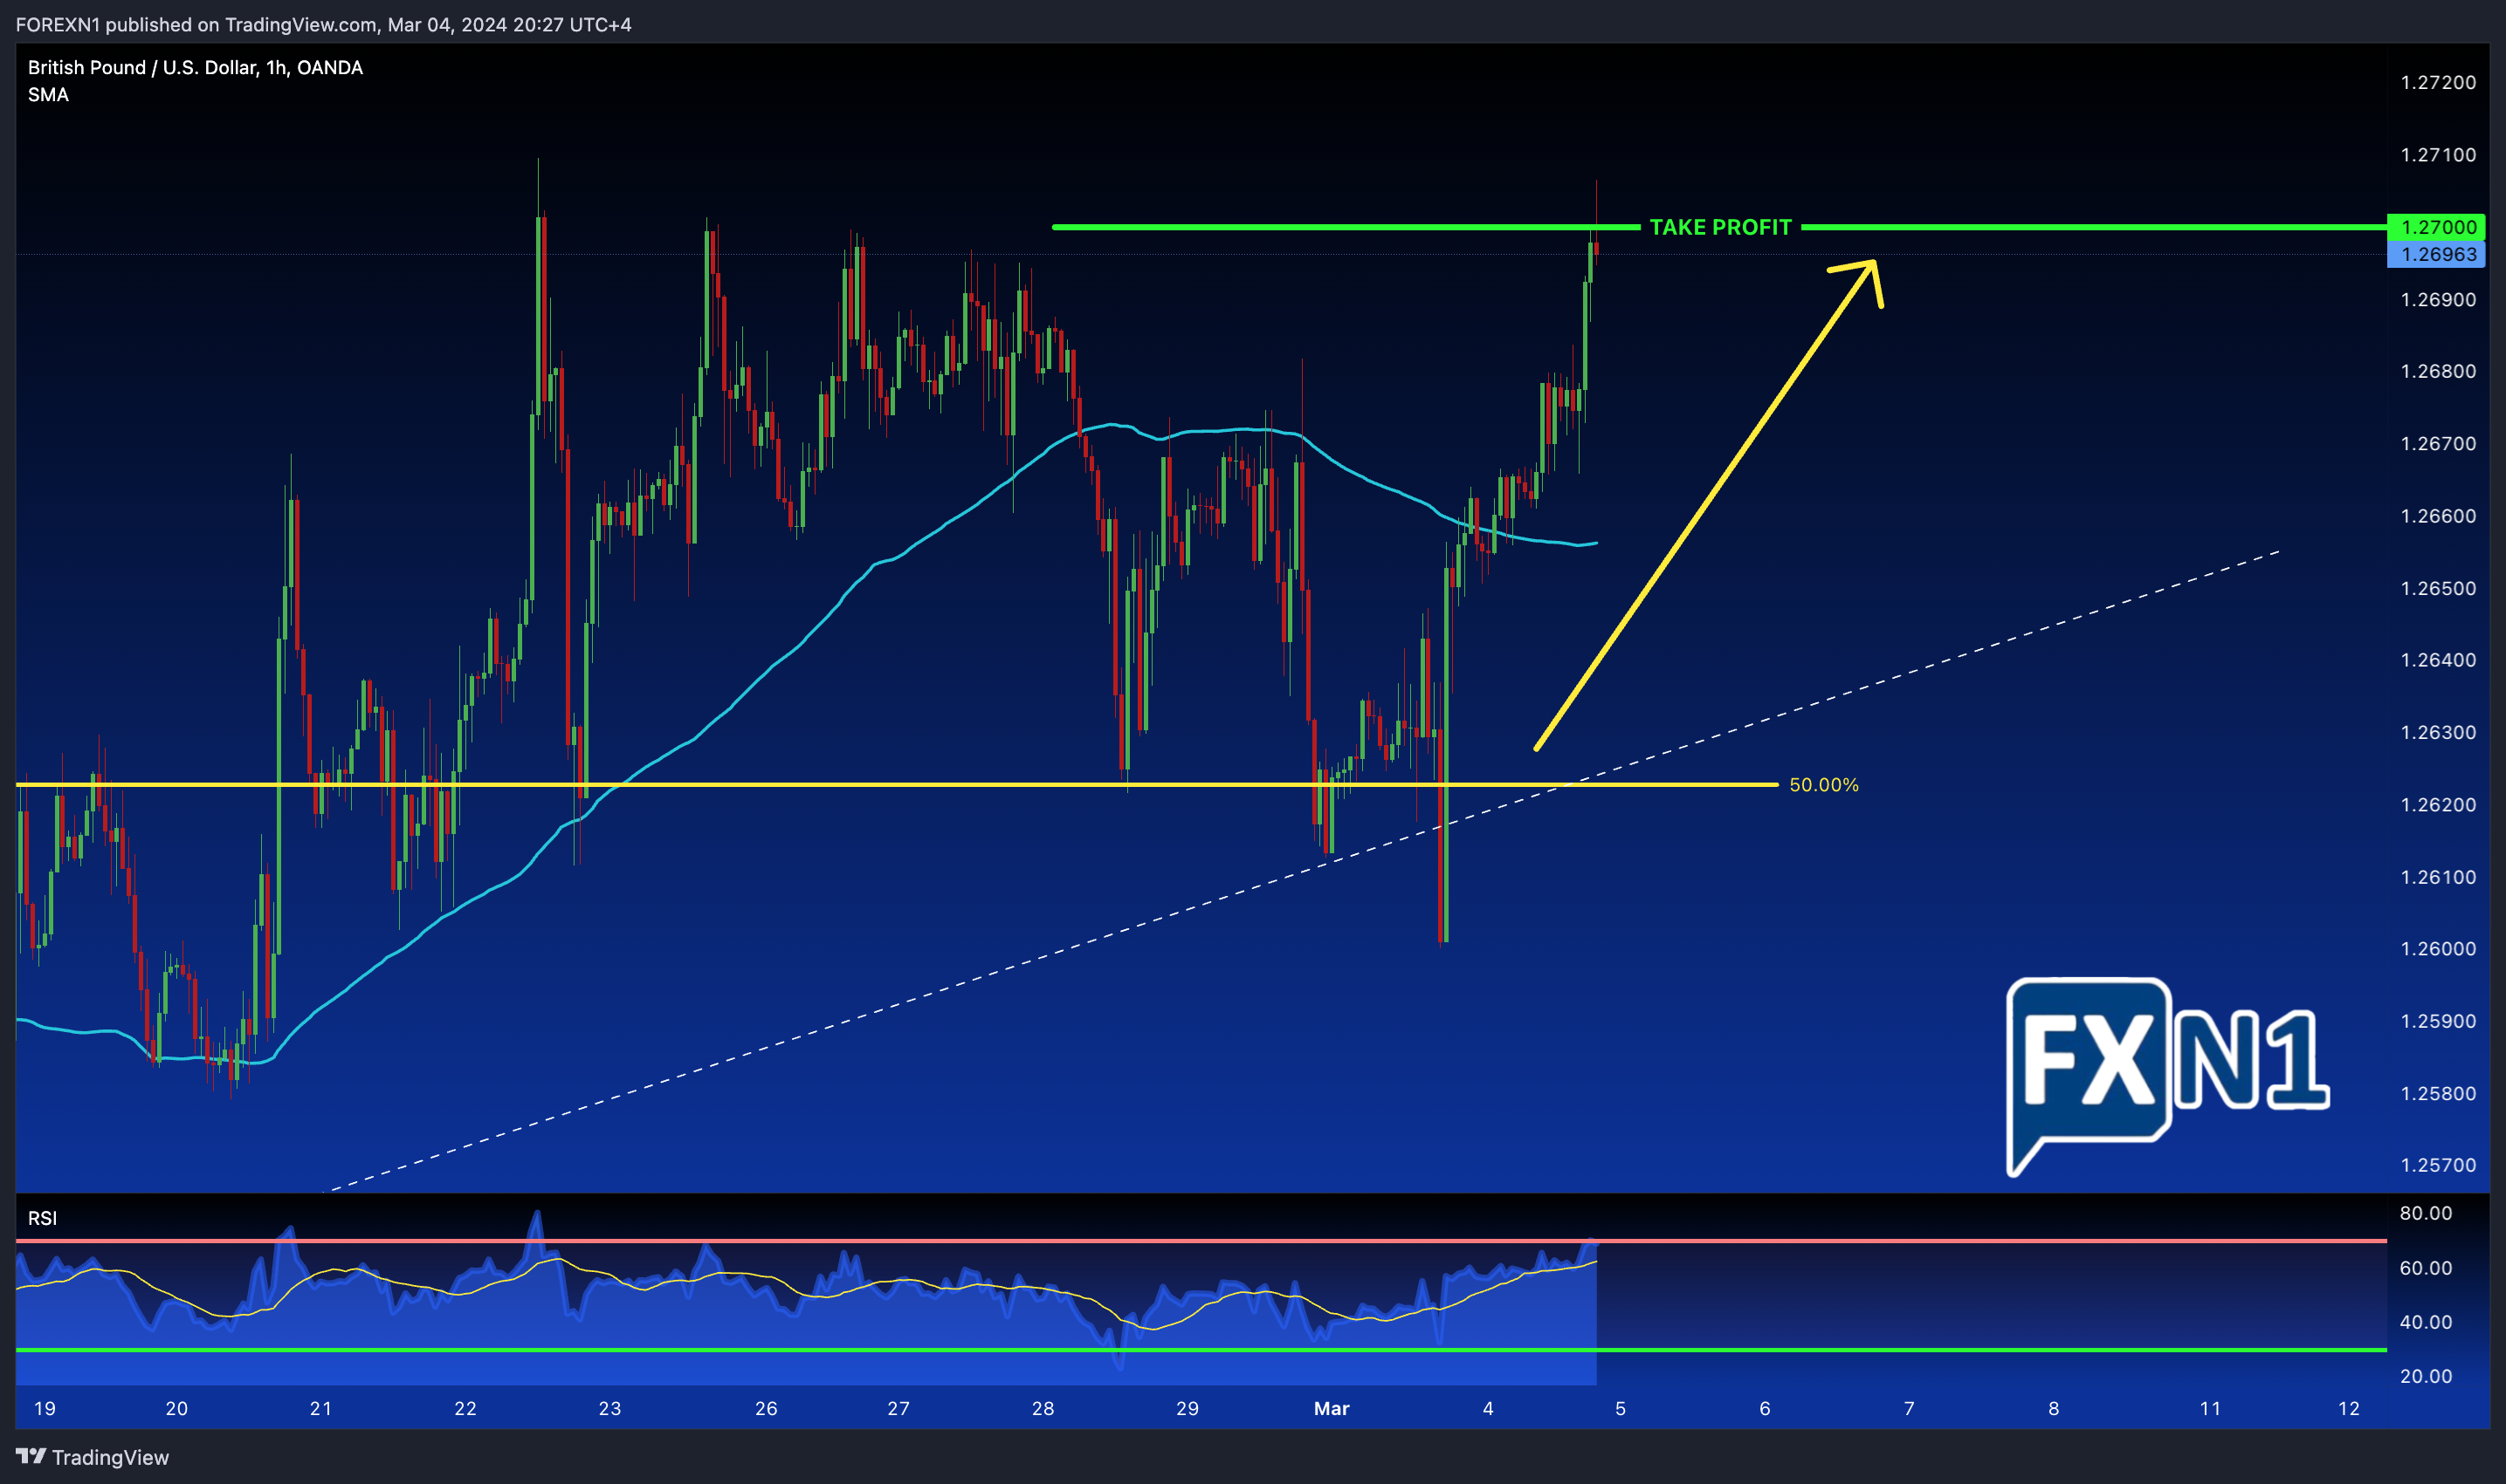Click the FOREXN1 published header text
This screenshot has width=2506, height=1484.
pos(323,24)
